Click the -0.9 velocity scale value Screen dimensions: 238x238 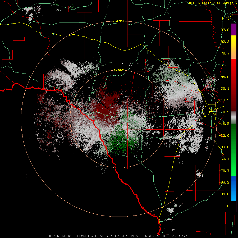click(225, 112)
